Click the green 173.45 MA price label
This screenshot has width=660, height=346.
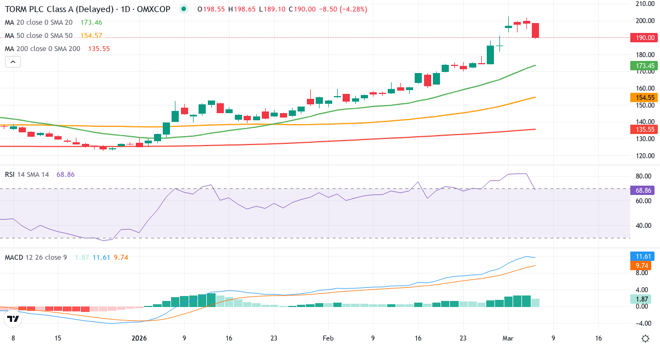644,65
